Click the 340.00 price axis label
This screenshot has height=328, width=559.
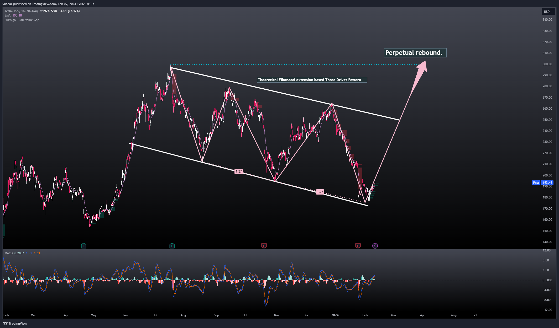(x=547, y=20)
